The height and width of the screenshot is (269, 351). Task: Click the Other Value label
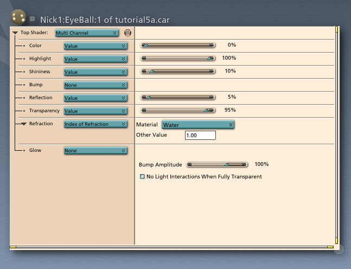tap(151, 134)
